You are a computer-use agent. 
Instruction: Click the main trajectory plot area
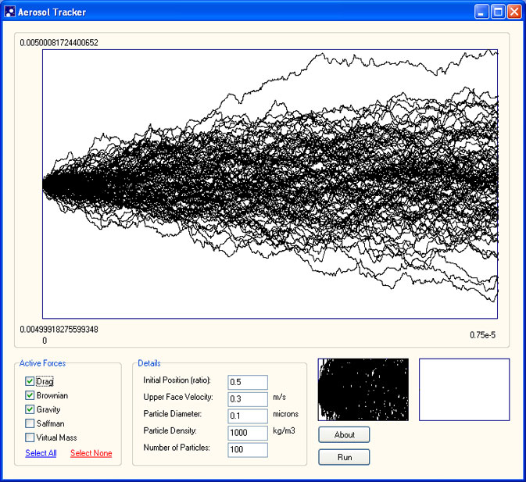pos(270,184)
